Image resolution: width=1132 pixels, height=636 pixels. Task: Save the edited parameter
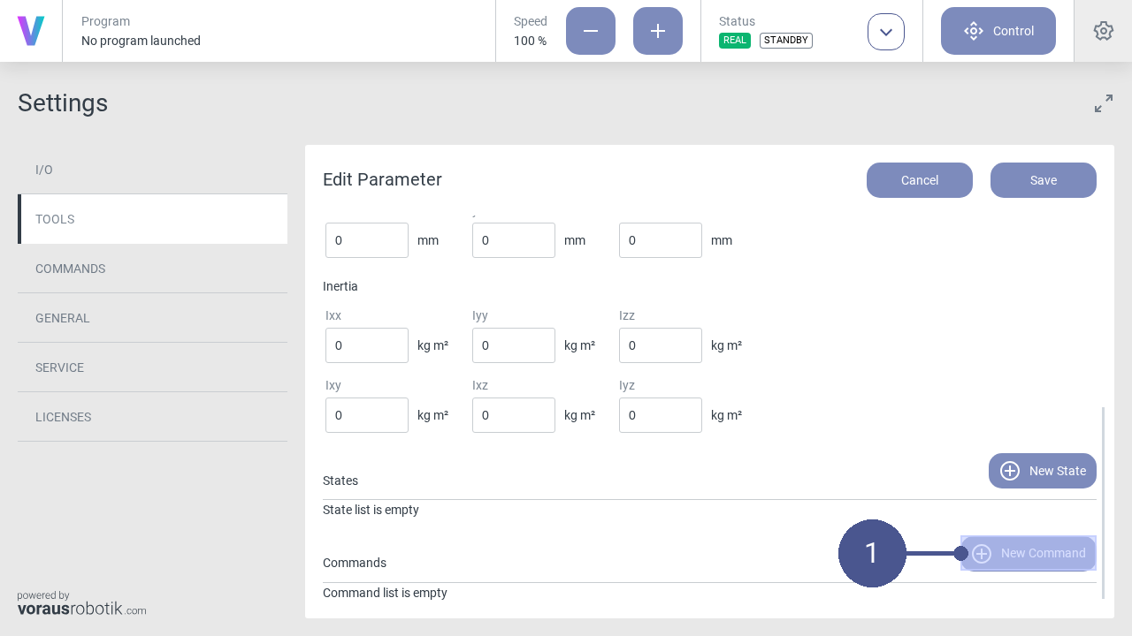1043,180
